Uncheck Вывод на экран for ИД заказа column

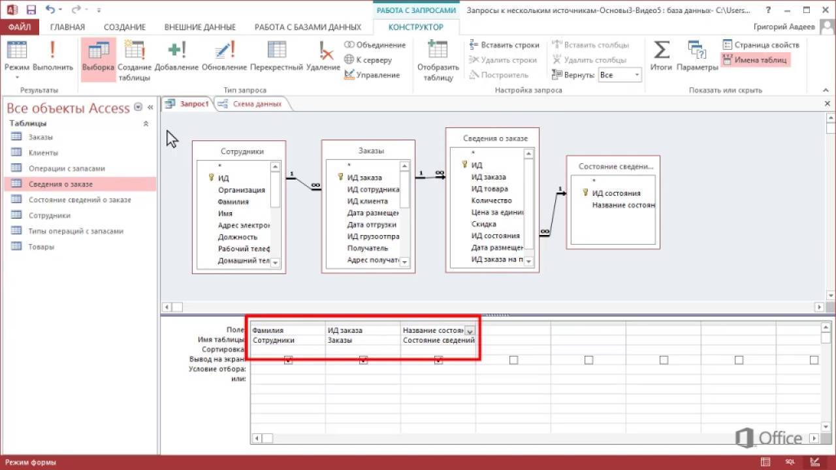[x=363, y=360]
